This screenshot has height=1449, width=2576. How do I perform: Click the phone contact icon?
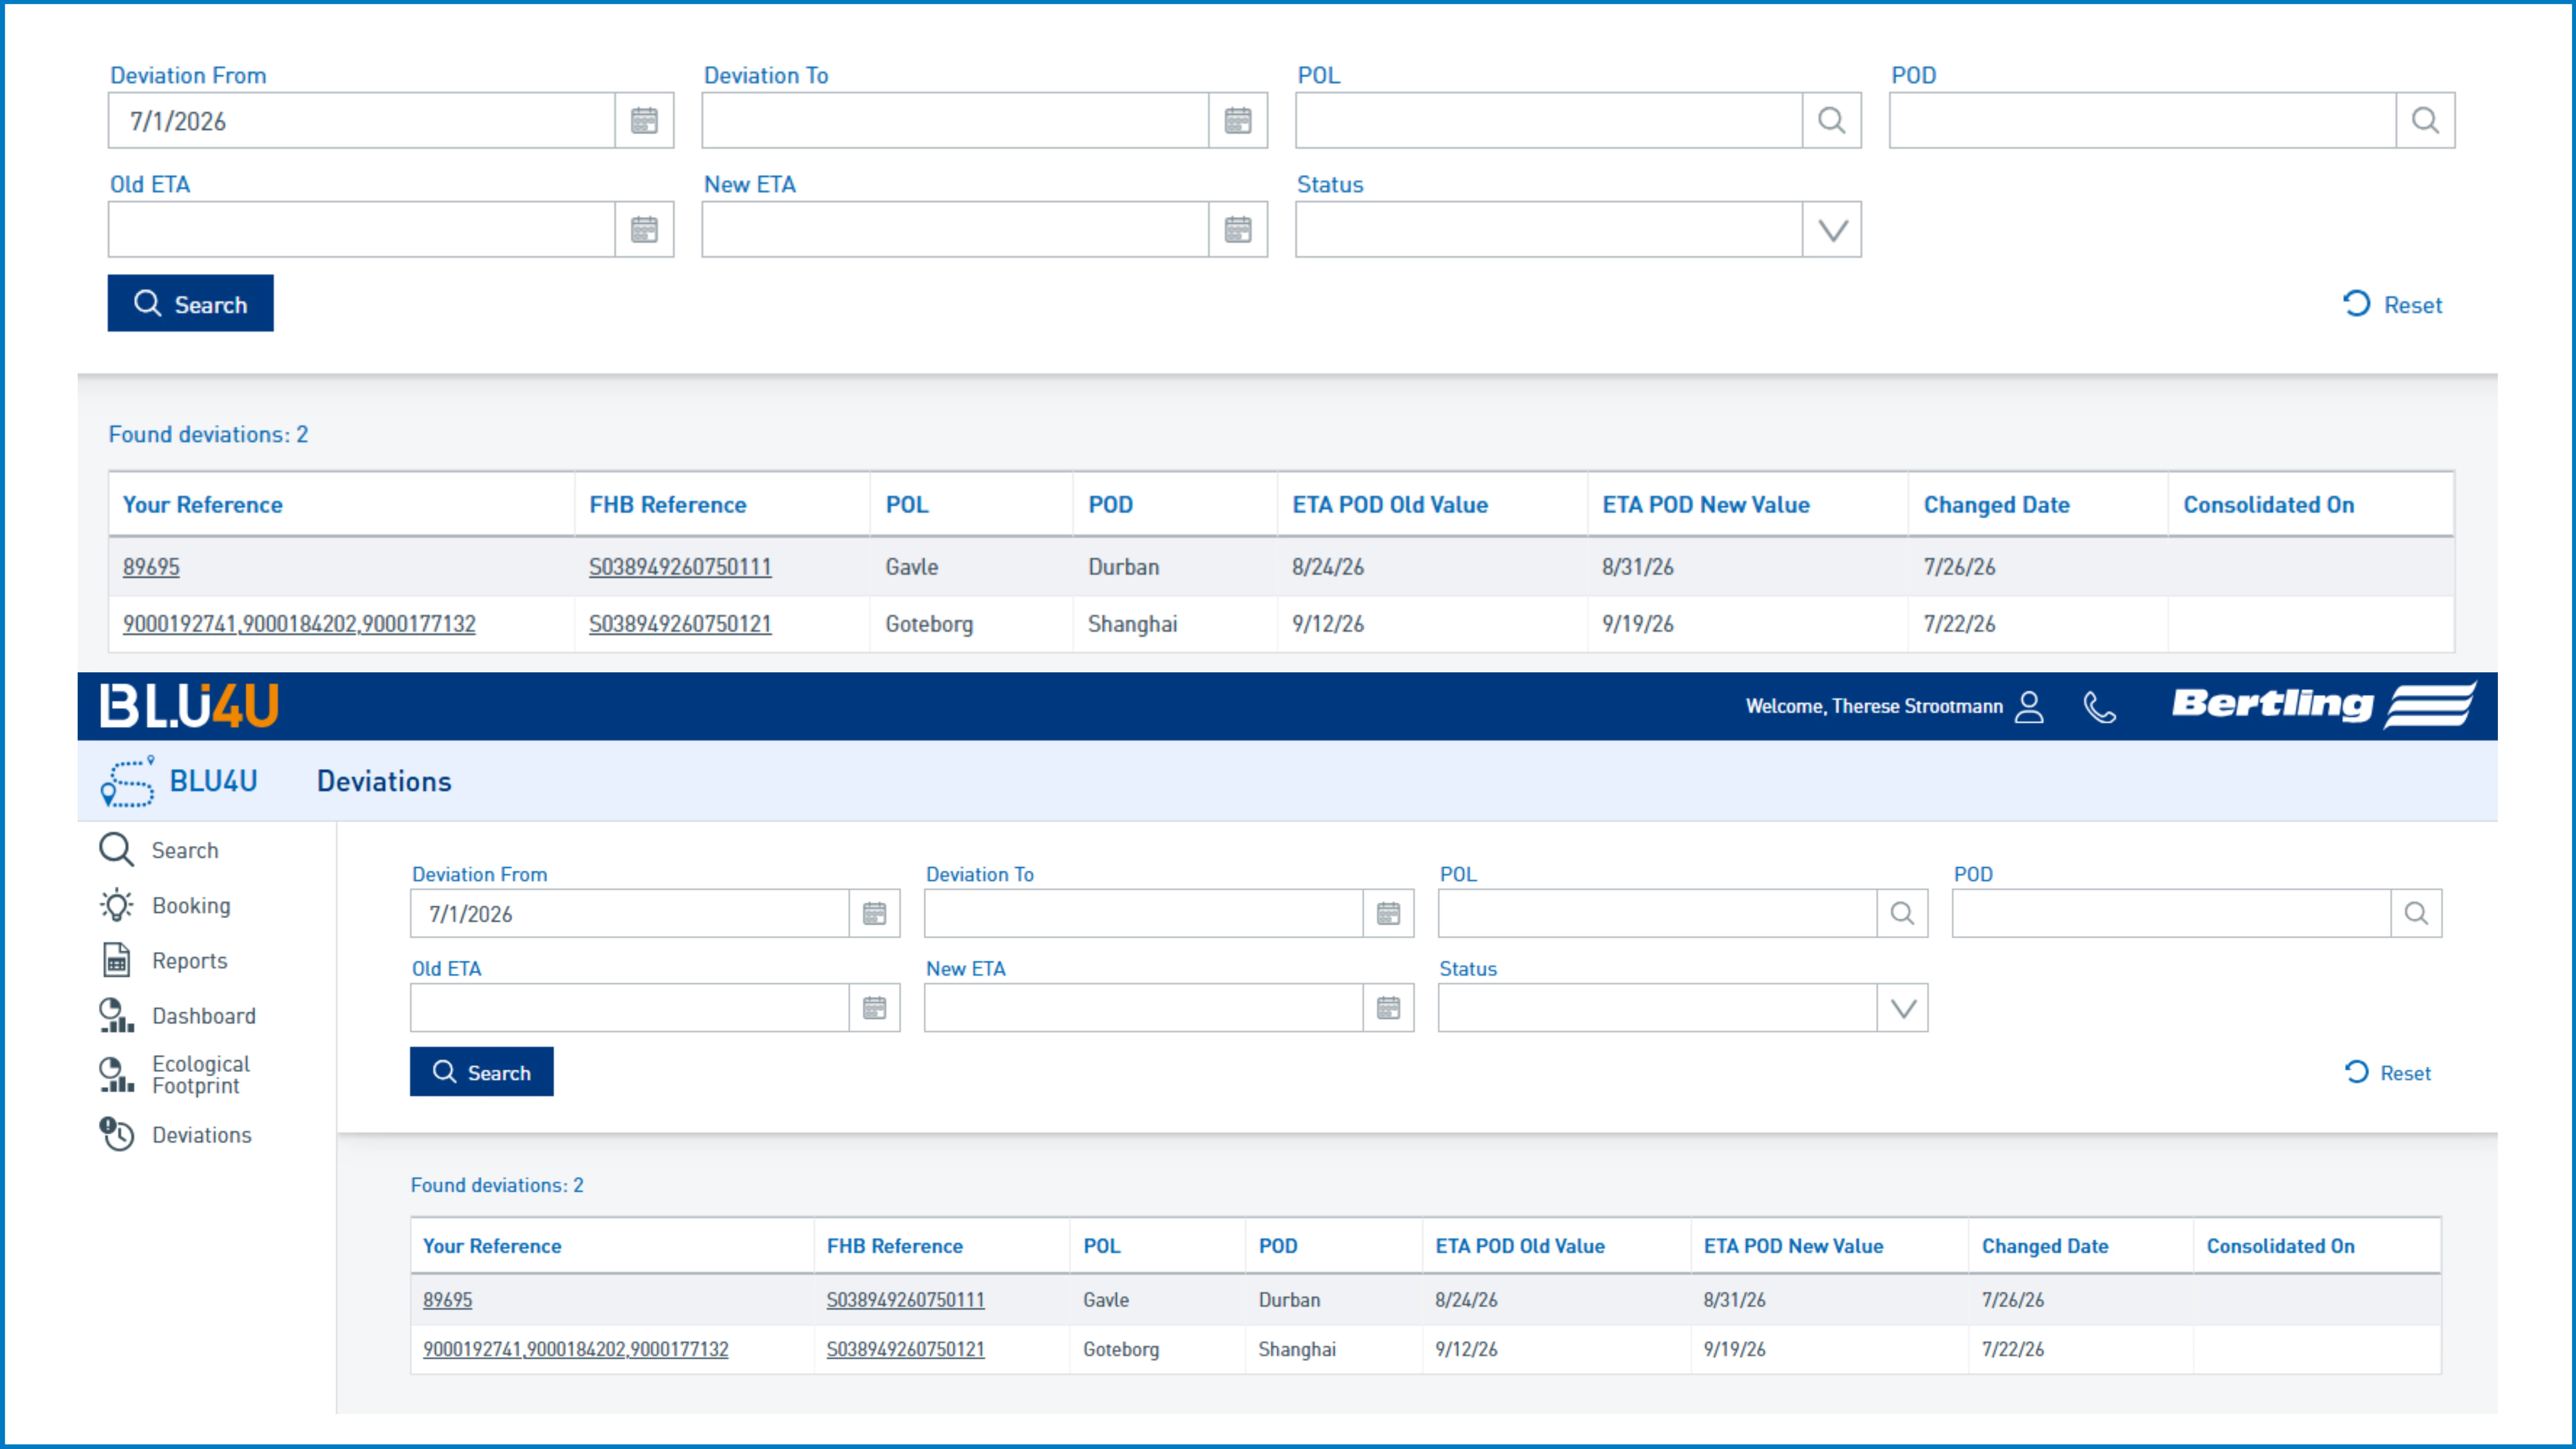pos(2099,707)
